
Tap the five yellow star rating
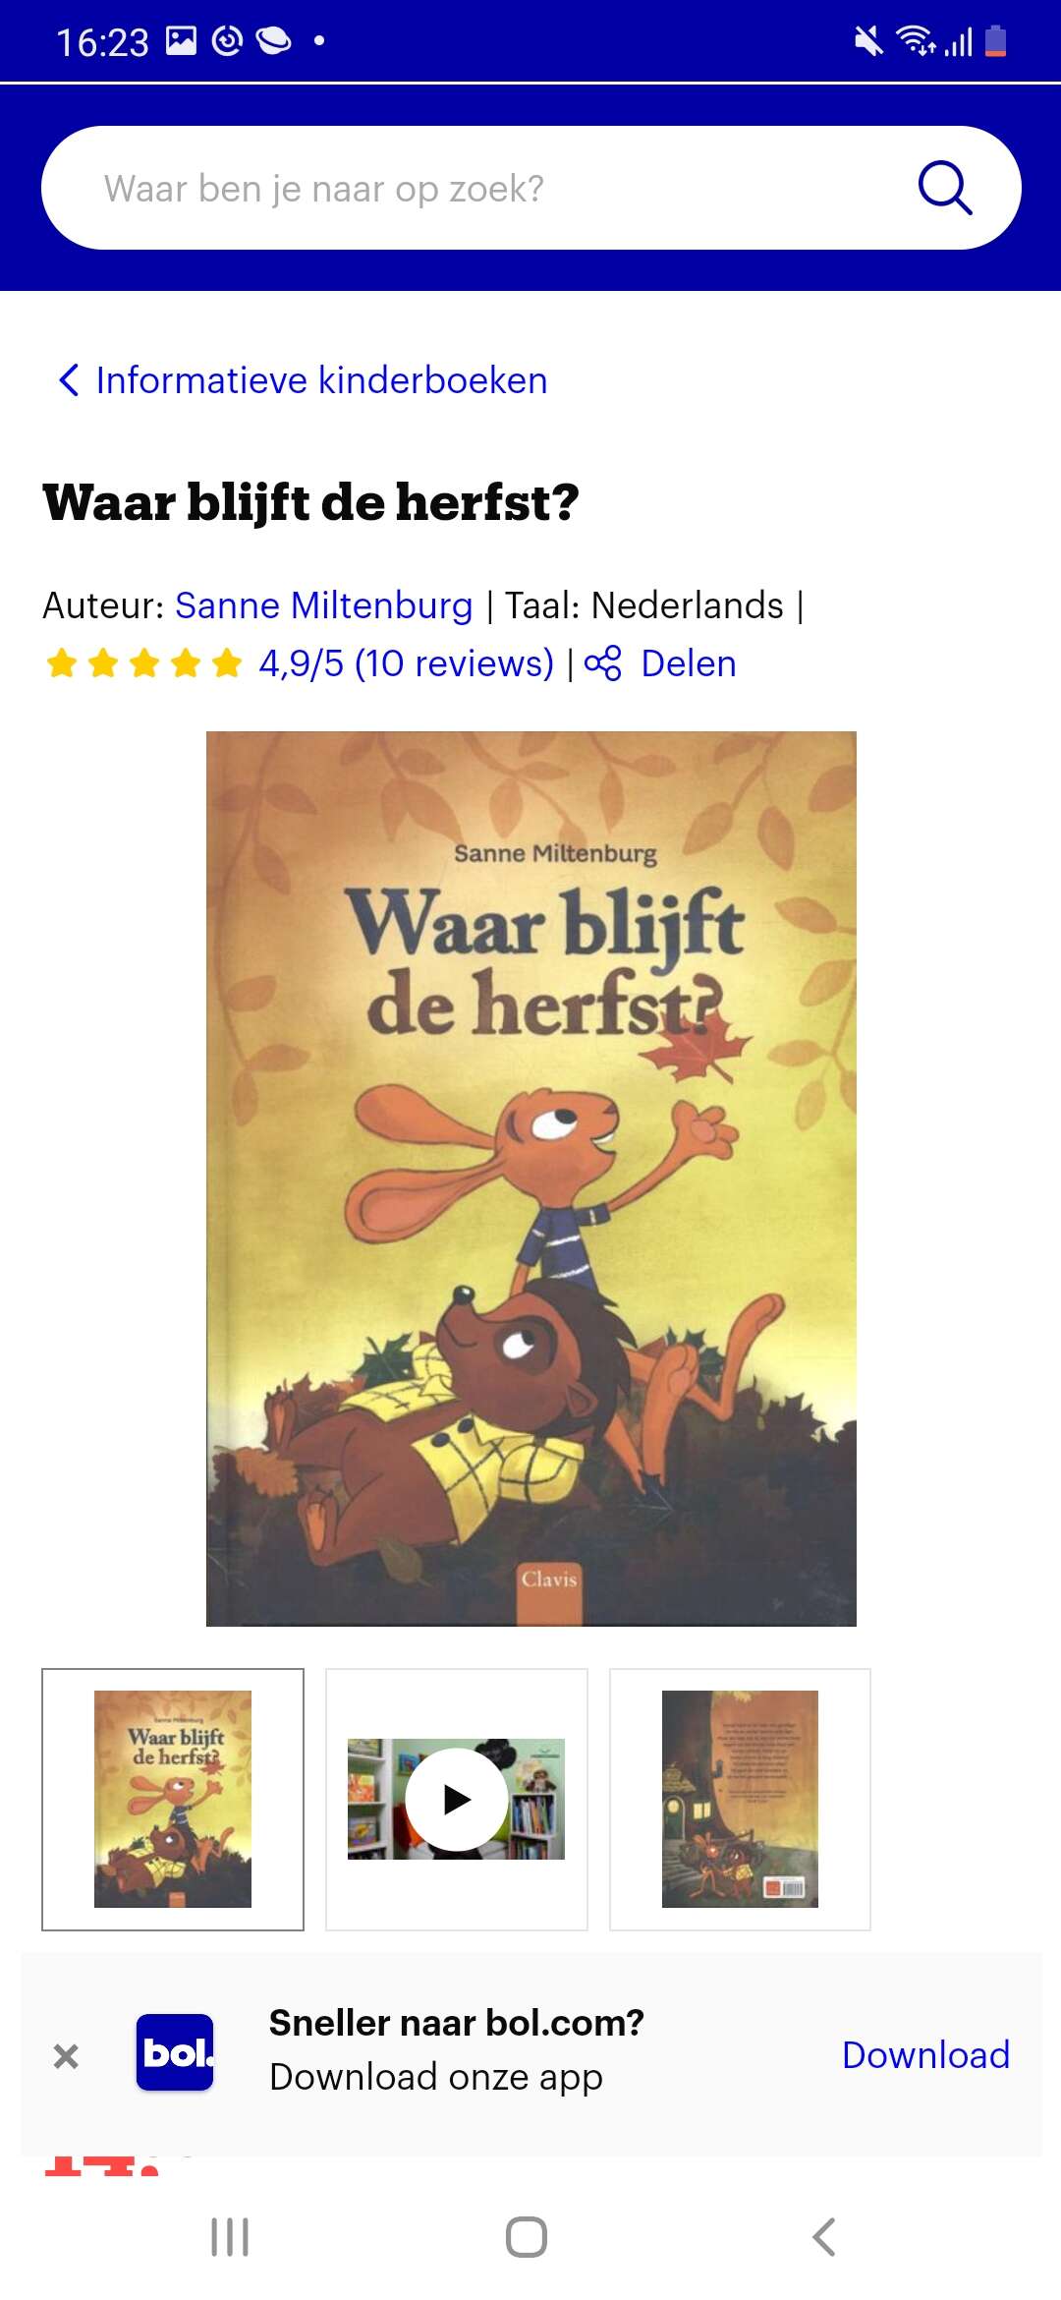[x=144, y=663]
